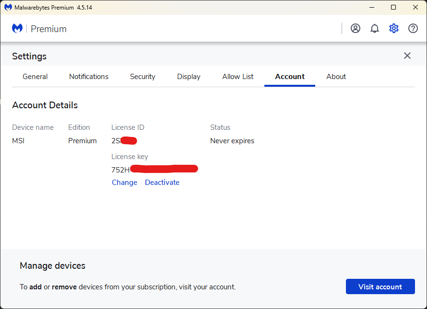Click the Settings heading
Screen dimensions: 427x309
click(x=29, y=57)
